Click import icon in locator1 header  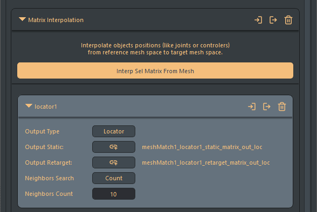click(x=252, y=107)
